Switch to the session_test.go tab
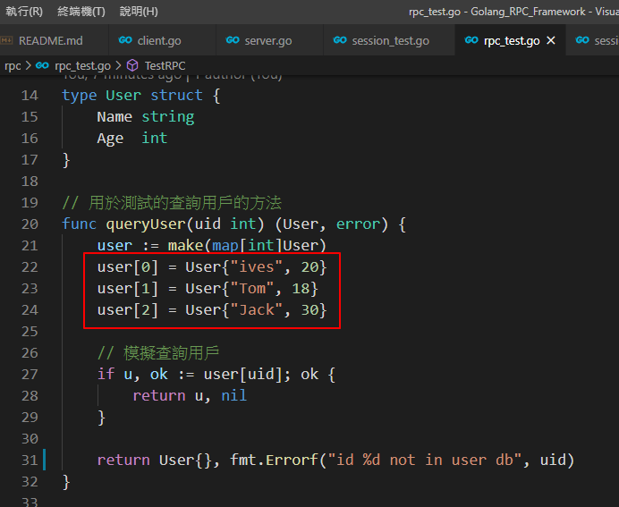The width and height of the screenshot is (619, 507). point(390,40)
